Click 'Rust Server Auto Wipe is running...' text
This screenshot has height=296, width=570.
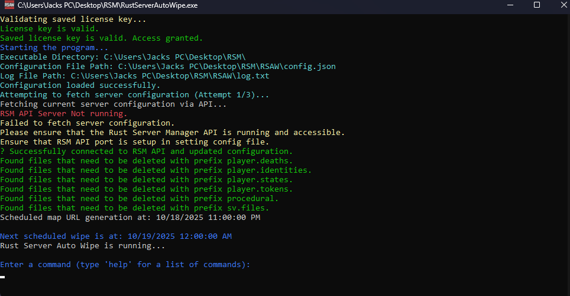coord(83,246)
